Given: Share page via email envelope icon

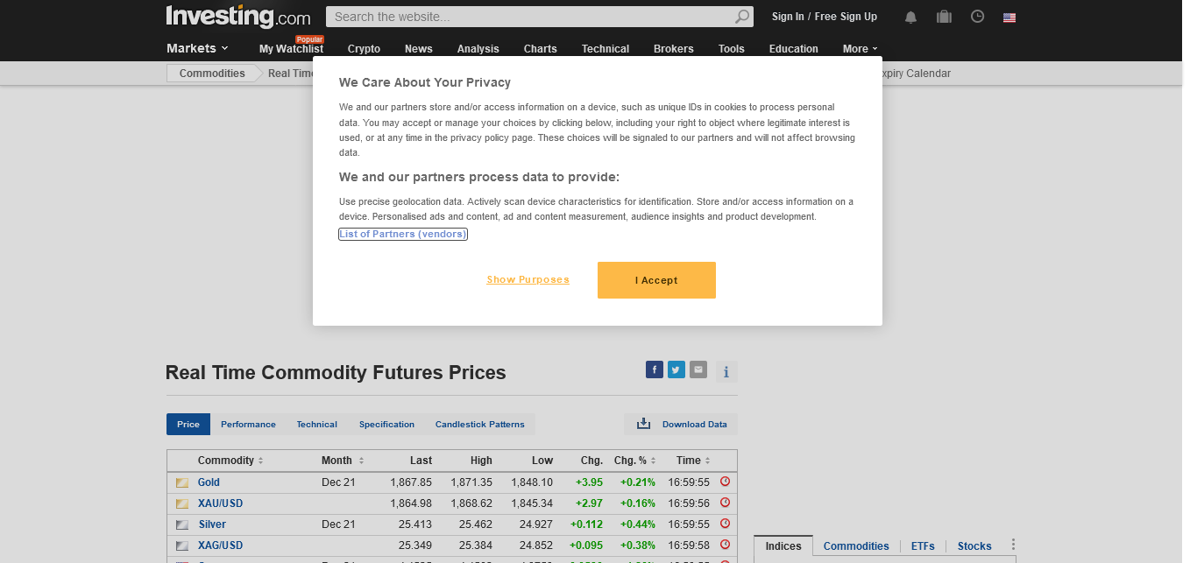Looking at the screenshot, I should 698,369.
